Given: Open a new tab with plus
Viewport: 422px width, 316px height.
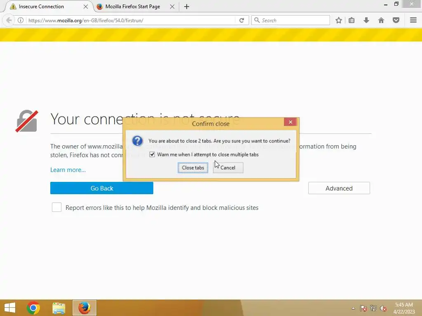Looking at the screenshot, I should coord(187,7).
